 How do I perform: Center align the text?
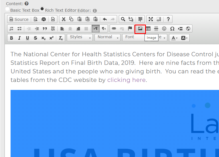click(70, 29)
